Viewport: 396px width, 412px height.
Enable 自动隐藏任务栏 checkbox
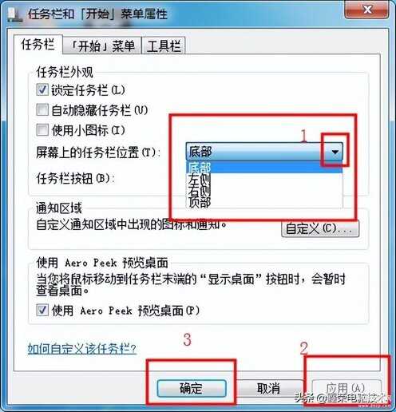[42, 110]
